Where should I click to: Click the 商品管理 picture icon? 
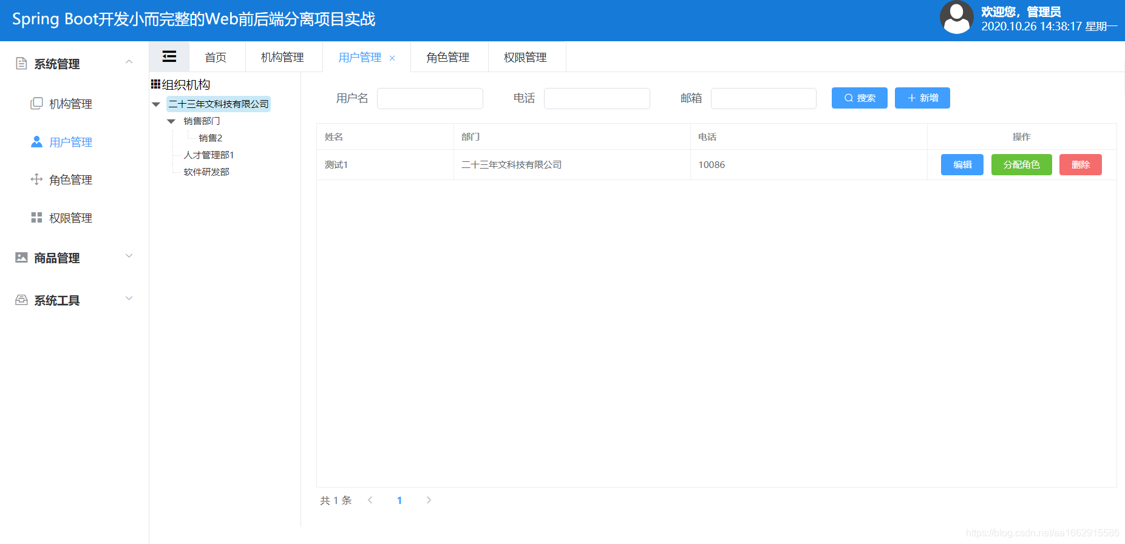click(x=21, y=258)
